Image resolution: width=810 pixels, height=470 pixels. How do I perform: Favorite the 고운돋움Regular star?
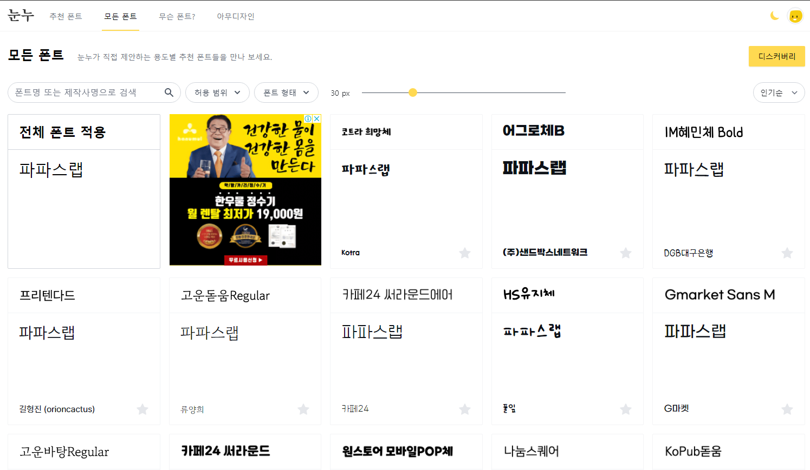[x=303, y=409]
